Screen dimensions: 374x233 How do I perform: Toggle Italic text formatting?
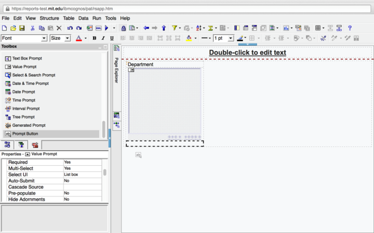[x=103, y=38]
